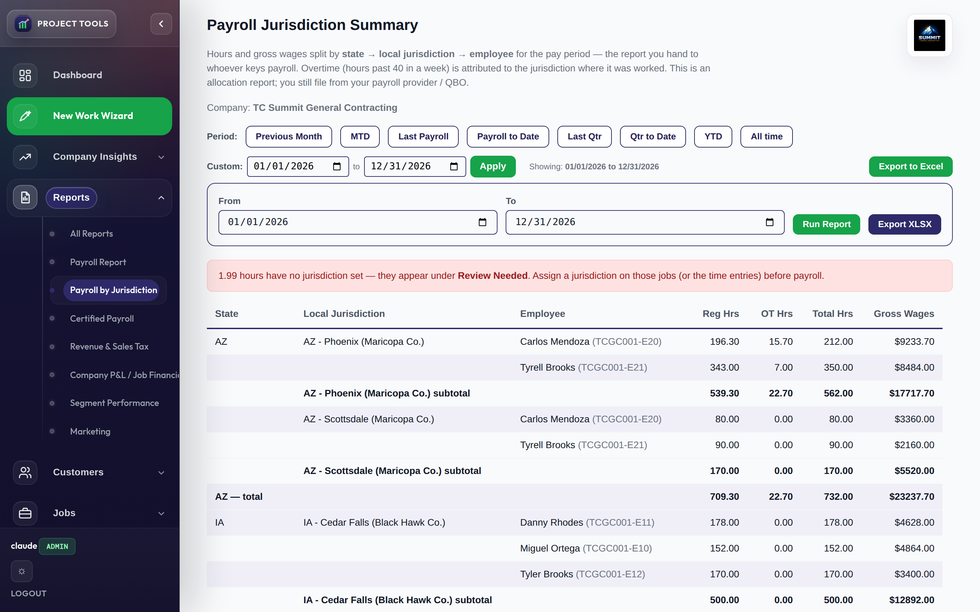Screen dimensions: 980x612
Task: Open Company P&L / Job Financials report
Action: [x=124, y=375]
